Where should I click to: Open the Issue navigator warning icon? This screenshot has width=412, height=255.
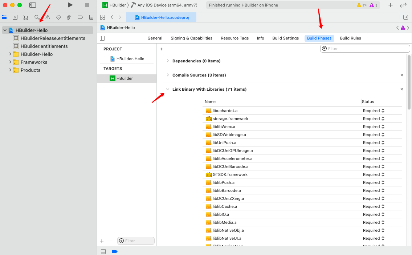[48, 17]
